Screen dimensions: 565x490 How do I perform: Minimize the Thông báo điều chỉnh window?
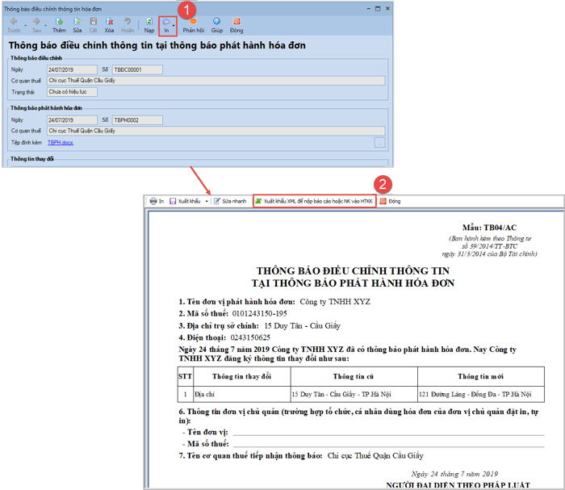[369, 8]
